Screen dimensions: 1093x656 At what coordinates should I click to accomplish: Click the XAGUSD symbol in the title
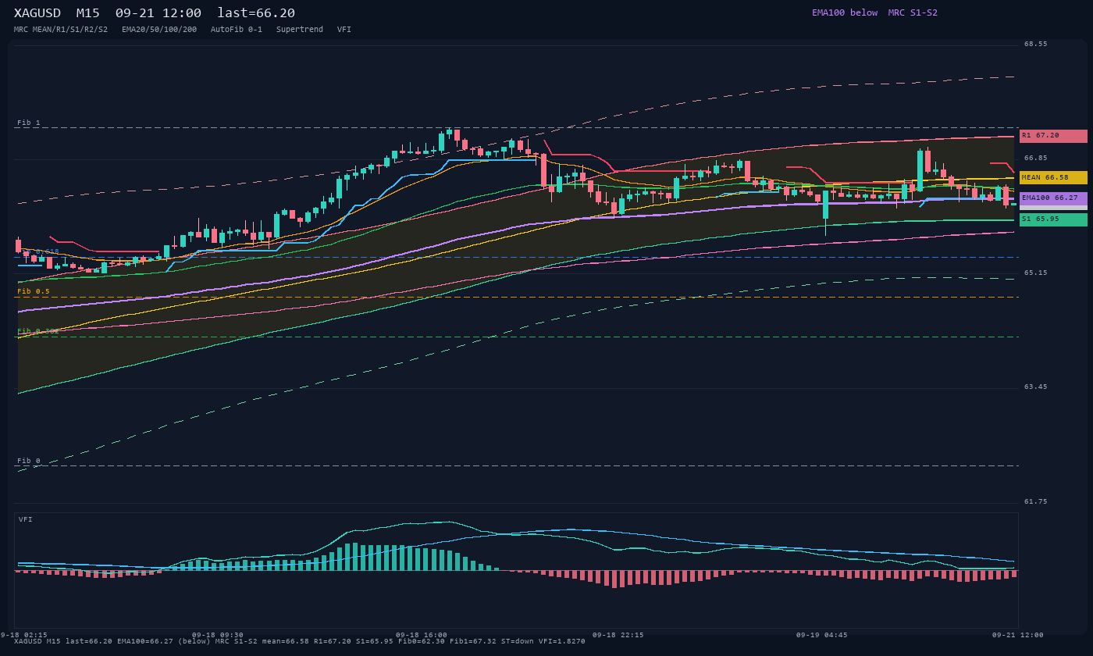click(37, 13)
